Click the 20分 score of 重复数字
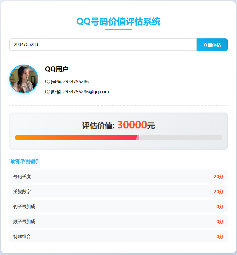Viewport: 237px width, 255px height. click(219, 192)
